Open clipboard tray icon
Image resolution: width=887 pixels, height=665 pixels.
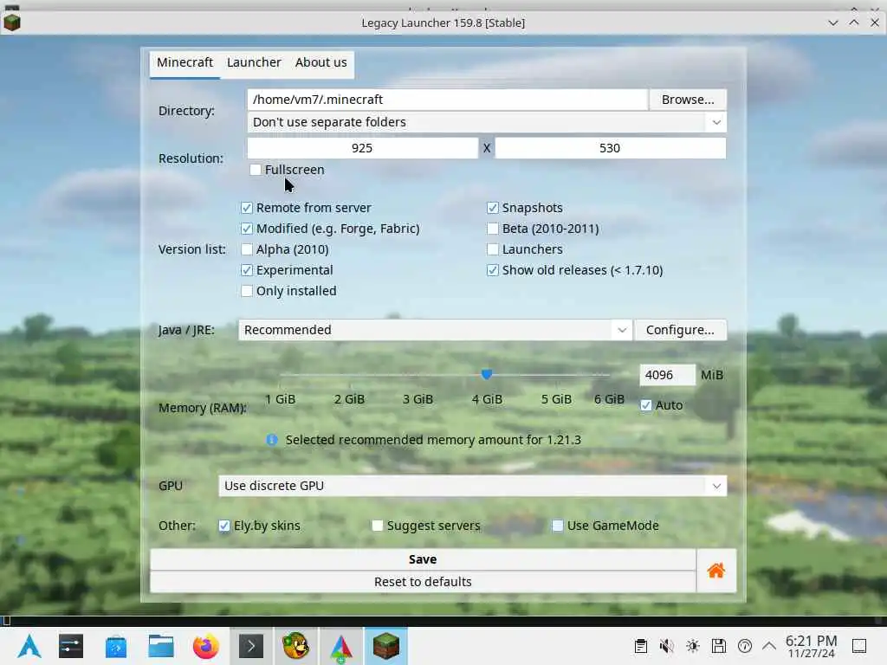click(640, 646)
